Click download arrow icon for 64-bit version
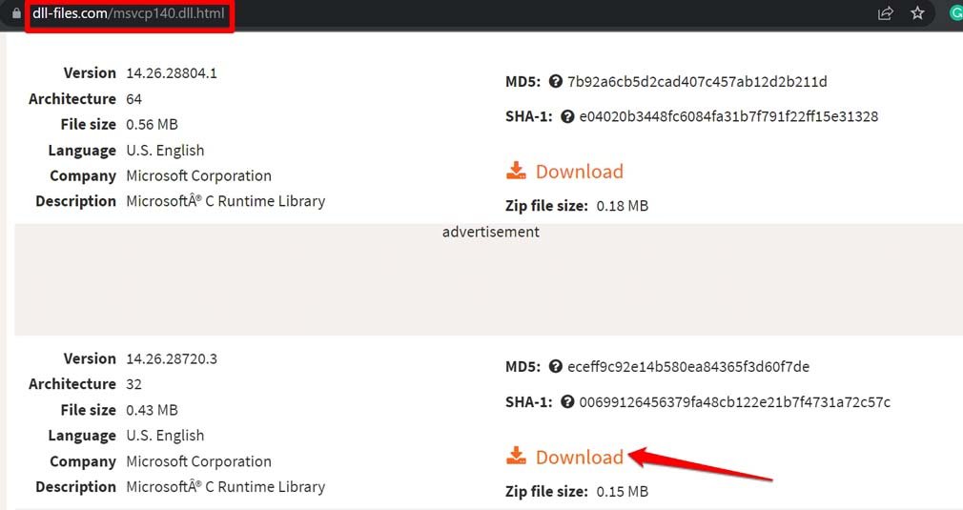 [x=516, y=172]
